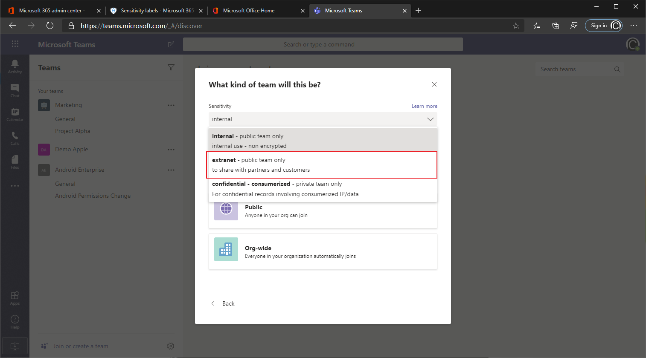The image size is (646, 358).
Task: Select the Demo Apple team name
Action: 72,150
